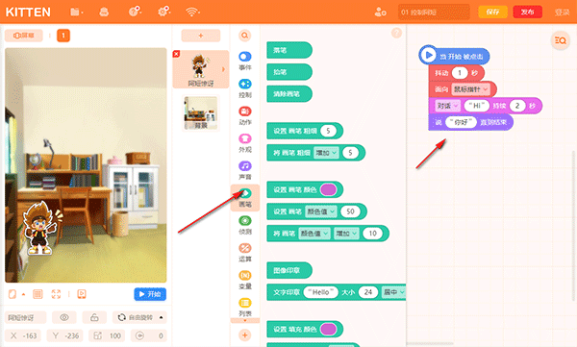Open the Sound blocks category icon

pyautogui.click(x=244, y=166)
